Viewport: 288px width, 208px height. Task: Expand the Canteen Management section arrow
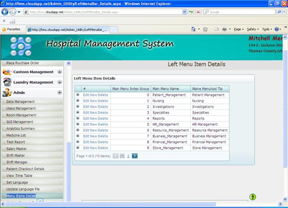pos(59,72)
